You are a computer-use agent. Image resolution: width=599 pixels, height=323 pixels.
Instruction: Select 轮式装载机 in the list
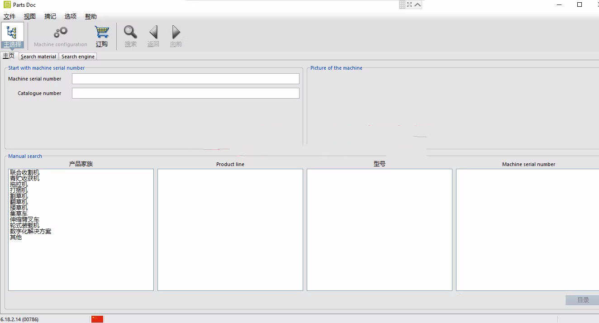[x=24, y=225]
